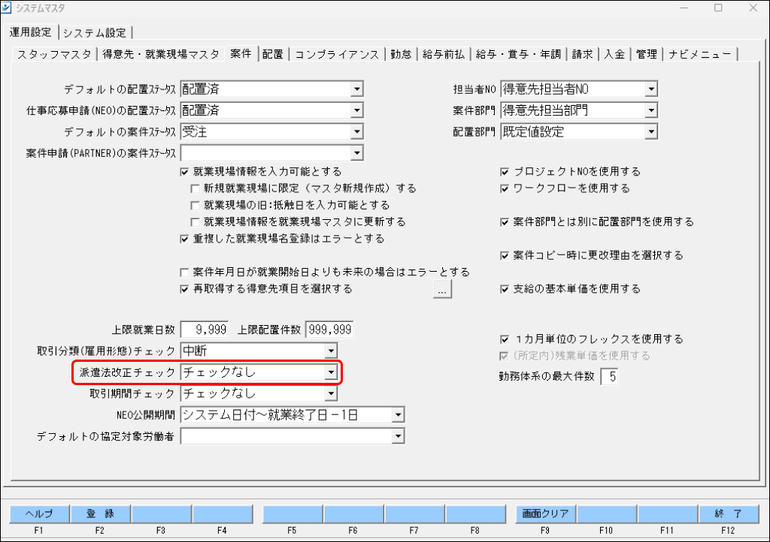Viewport: 770px width, 542px height.
Task: Click the ヘルプ F1 button
Action: (x=39, y=514)
